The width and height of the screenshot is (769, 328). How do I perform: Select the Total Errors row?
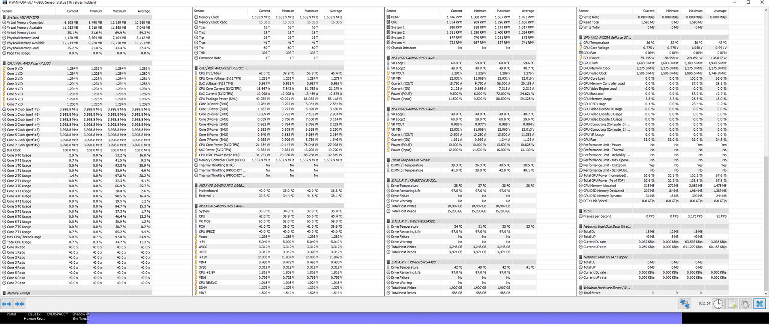pyautogui.click(x=653, y=293)
